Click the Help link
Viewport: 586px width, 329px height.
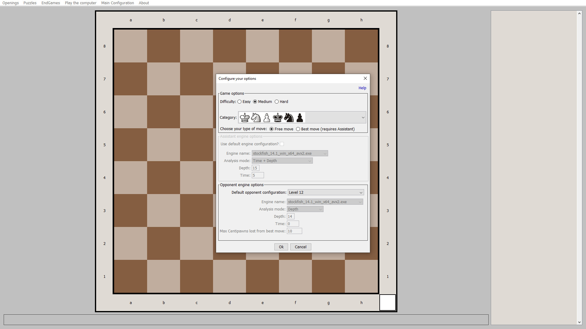pos(362,88)
